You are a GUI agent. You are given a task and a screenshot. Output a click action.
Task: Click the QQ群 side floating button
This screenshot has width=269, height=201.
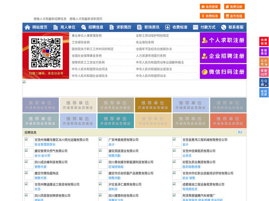click(264, 83)
